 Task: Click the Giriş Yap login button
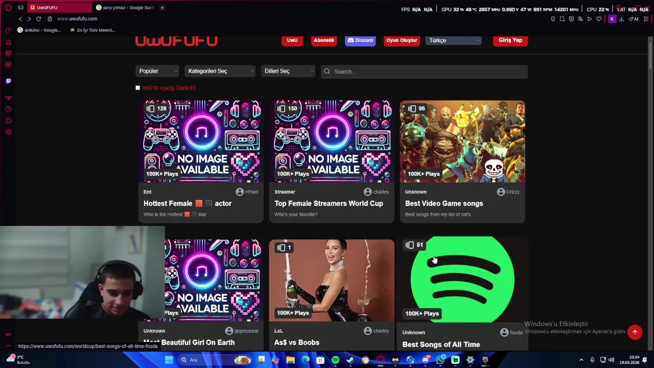pyautogui.click(x=510, y=40)
